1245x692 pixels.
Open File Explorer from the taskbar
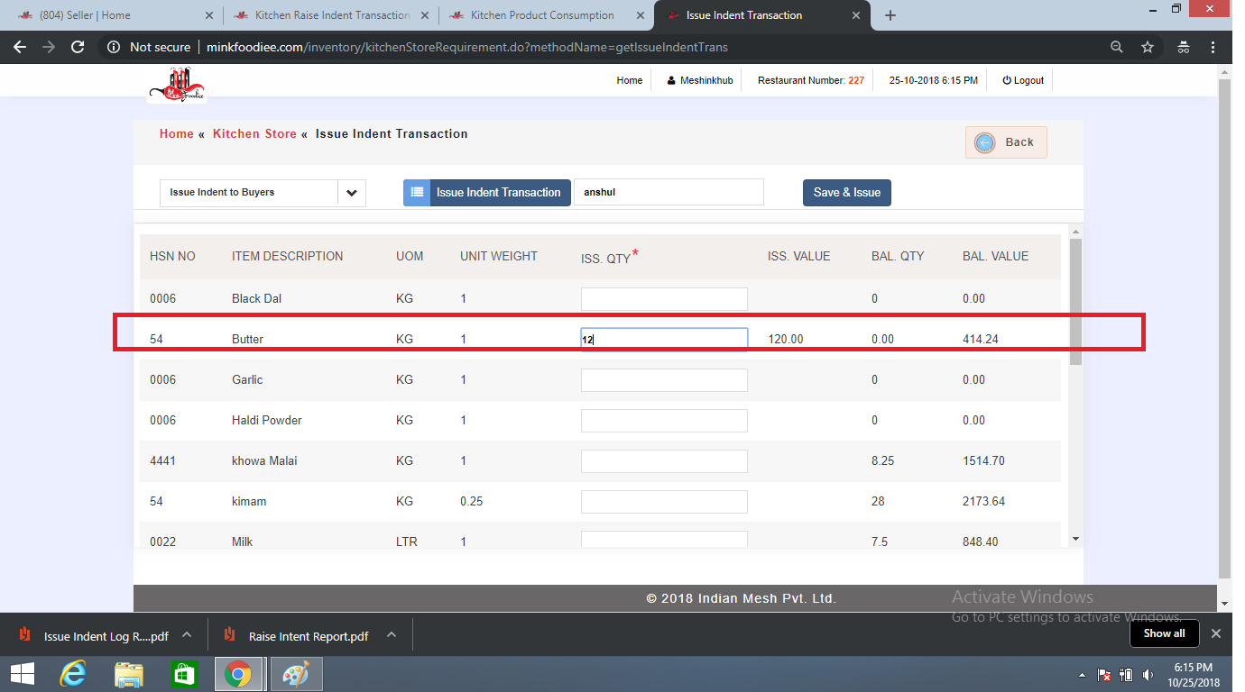tap(129, 674)
